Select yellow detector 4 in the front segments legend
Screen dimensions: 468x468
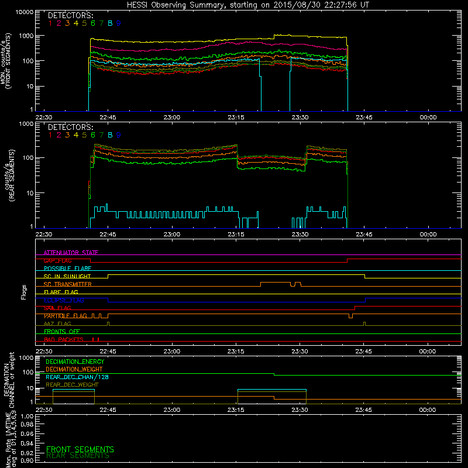[x=76, y=23]
